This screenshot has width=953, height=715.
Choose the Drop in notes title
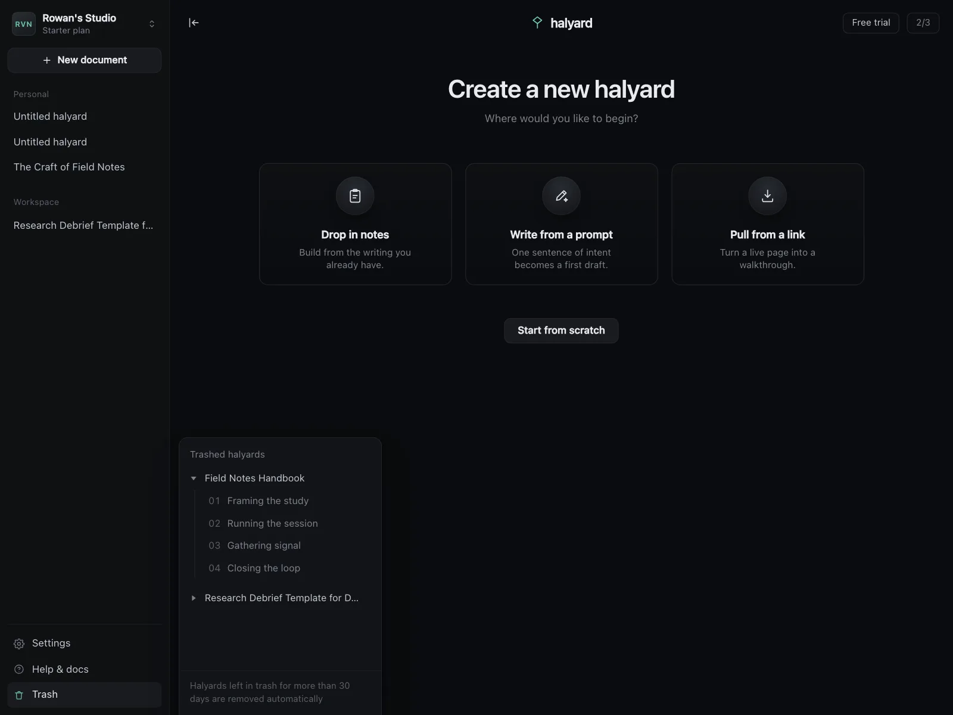pos(355,235)
